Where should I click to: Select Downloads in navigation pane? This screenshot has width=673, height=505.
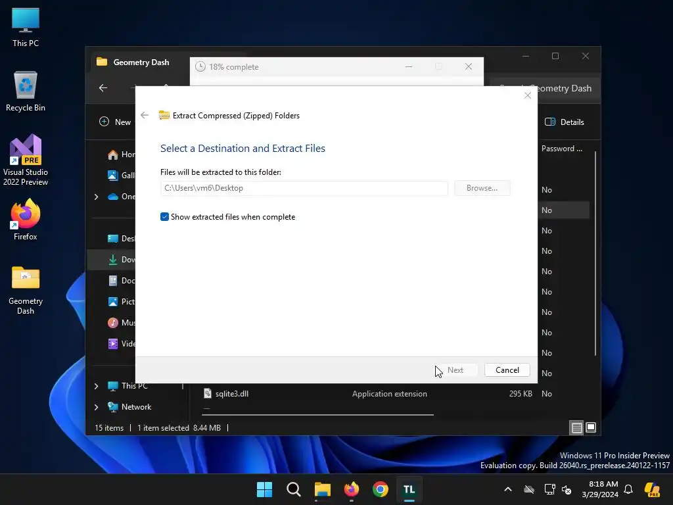click(112, 259)
